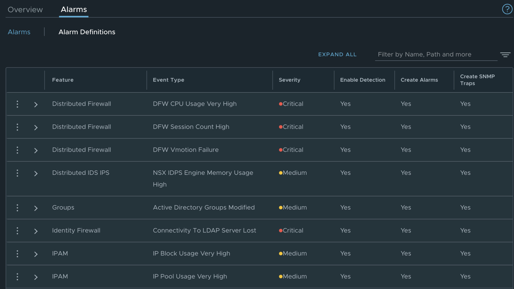The width and height of the screenshot is (514, 289).
Task: Select the Alarm Definitions sub-tab
Action: click(x=87, y=32)
